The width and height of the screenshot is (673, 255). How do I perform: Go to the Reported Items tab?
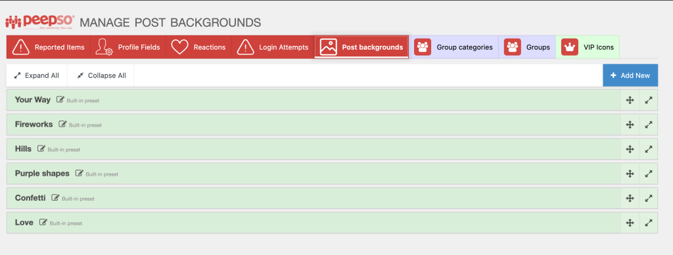[x=49, y=47]
